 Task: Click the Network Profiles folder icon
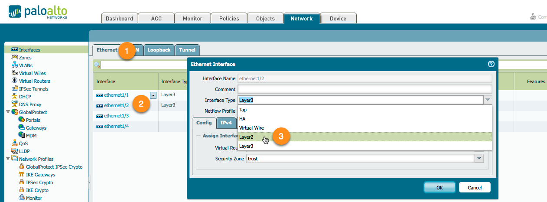(15, 159)
